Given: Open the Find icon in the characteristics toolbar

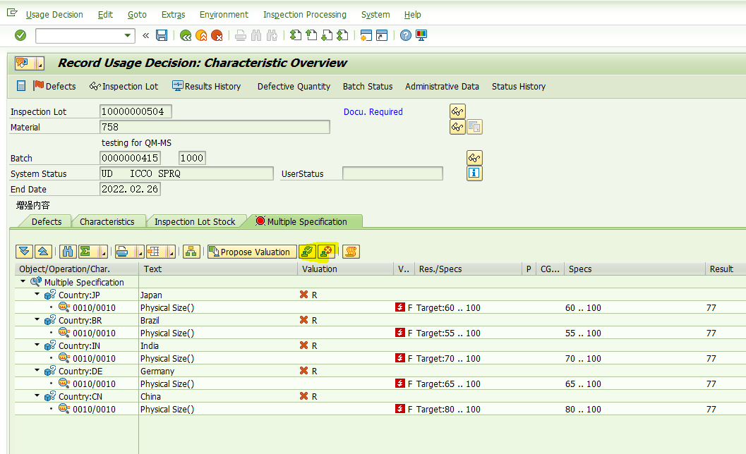Looking at the screenshot, I should [x=67, y=252].
